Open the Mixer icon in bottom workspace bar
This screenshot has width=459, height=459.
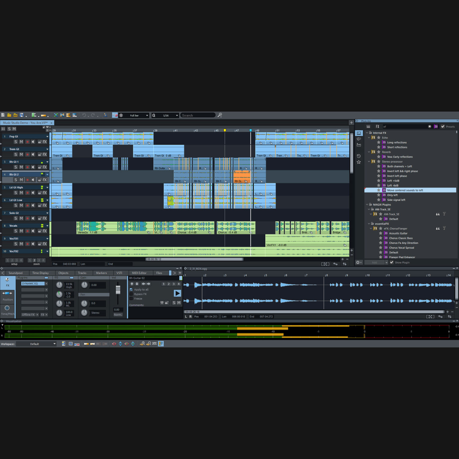click(71, 344)
